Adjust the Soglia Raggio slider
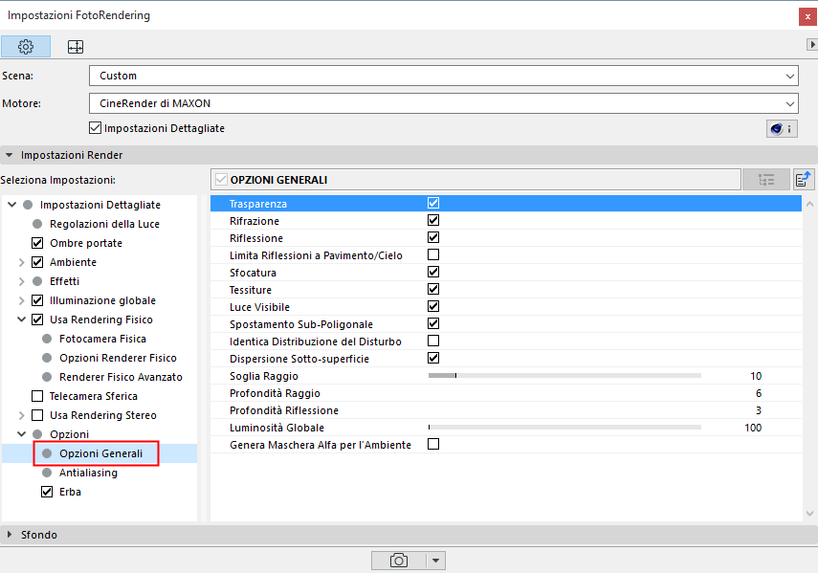The width and height of the screenshot is (818, 573). pyautogui.click(x=564, y=375)
